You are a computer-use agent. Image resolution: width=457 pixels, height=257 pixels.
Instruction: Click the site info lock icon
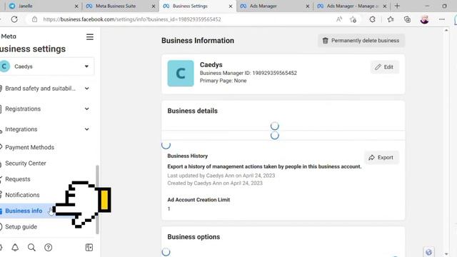[x=35, y=19]
